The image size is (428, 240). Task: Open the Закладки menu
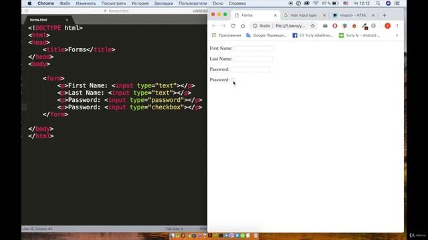pyautogui.click(x=164, y=3)
